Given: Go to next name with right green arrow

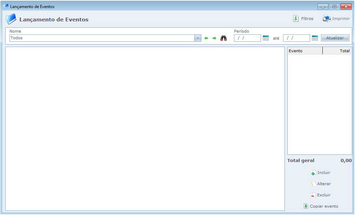Looking at the screenshot, I should 214,38.
